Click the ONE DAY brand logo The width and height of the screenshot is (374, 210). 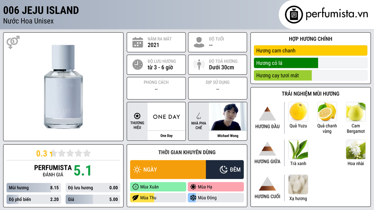pyautogui.click(x=167, y=117)
